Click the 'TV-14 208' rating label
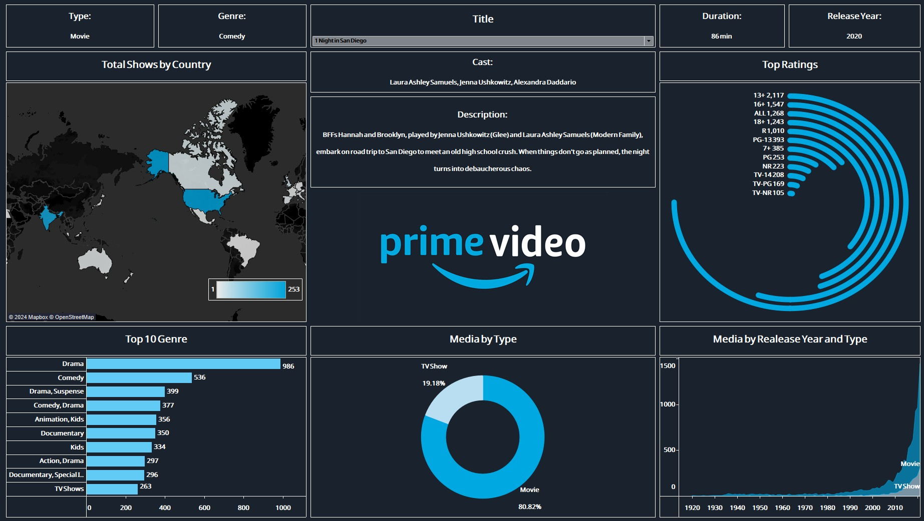The image size is (924, 521). point(769,175)
